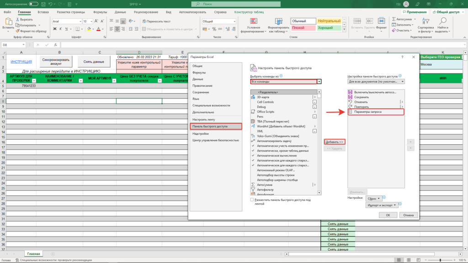Open Найти и выделить magnifier
Screen dimensions: 468x263
click(x=443, y=25)
